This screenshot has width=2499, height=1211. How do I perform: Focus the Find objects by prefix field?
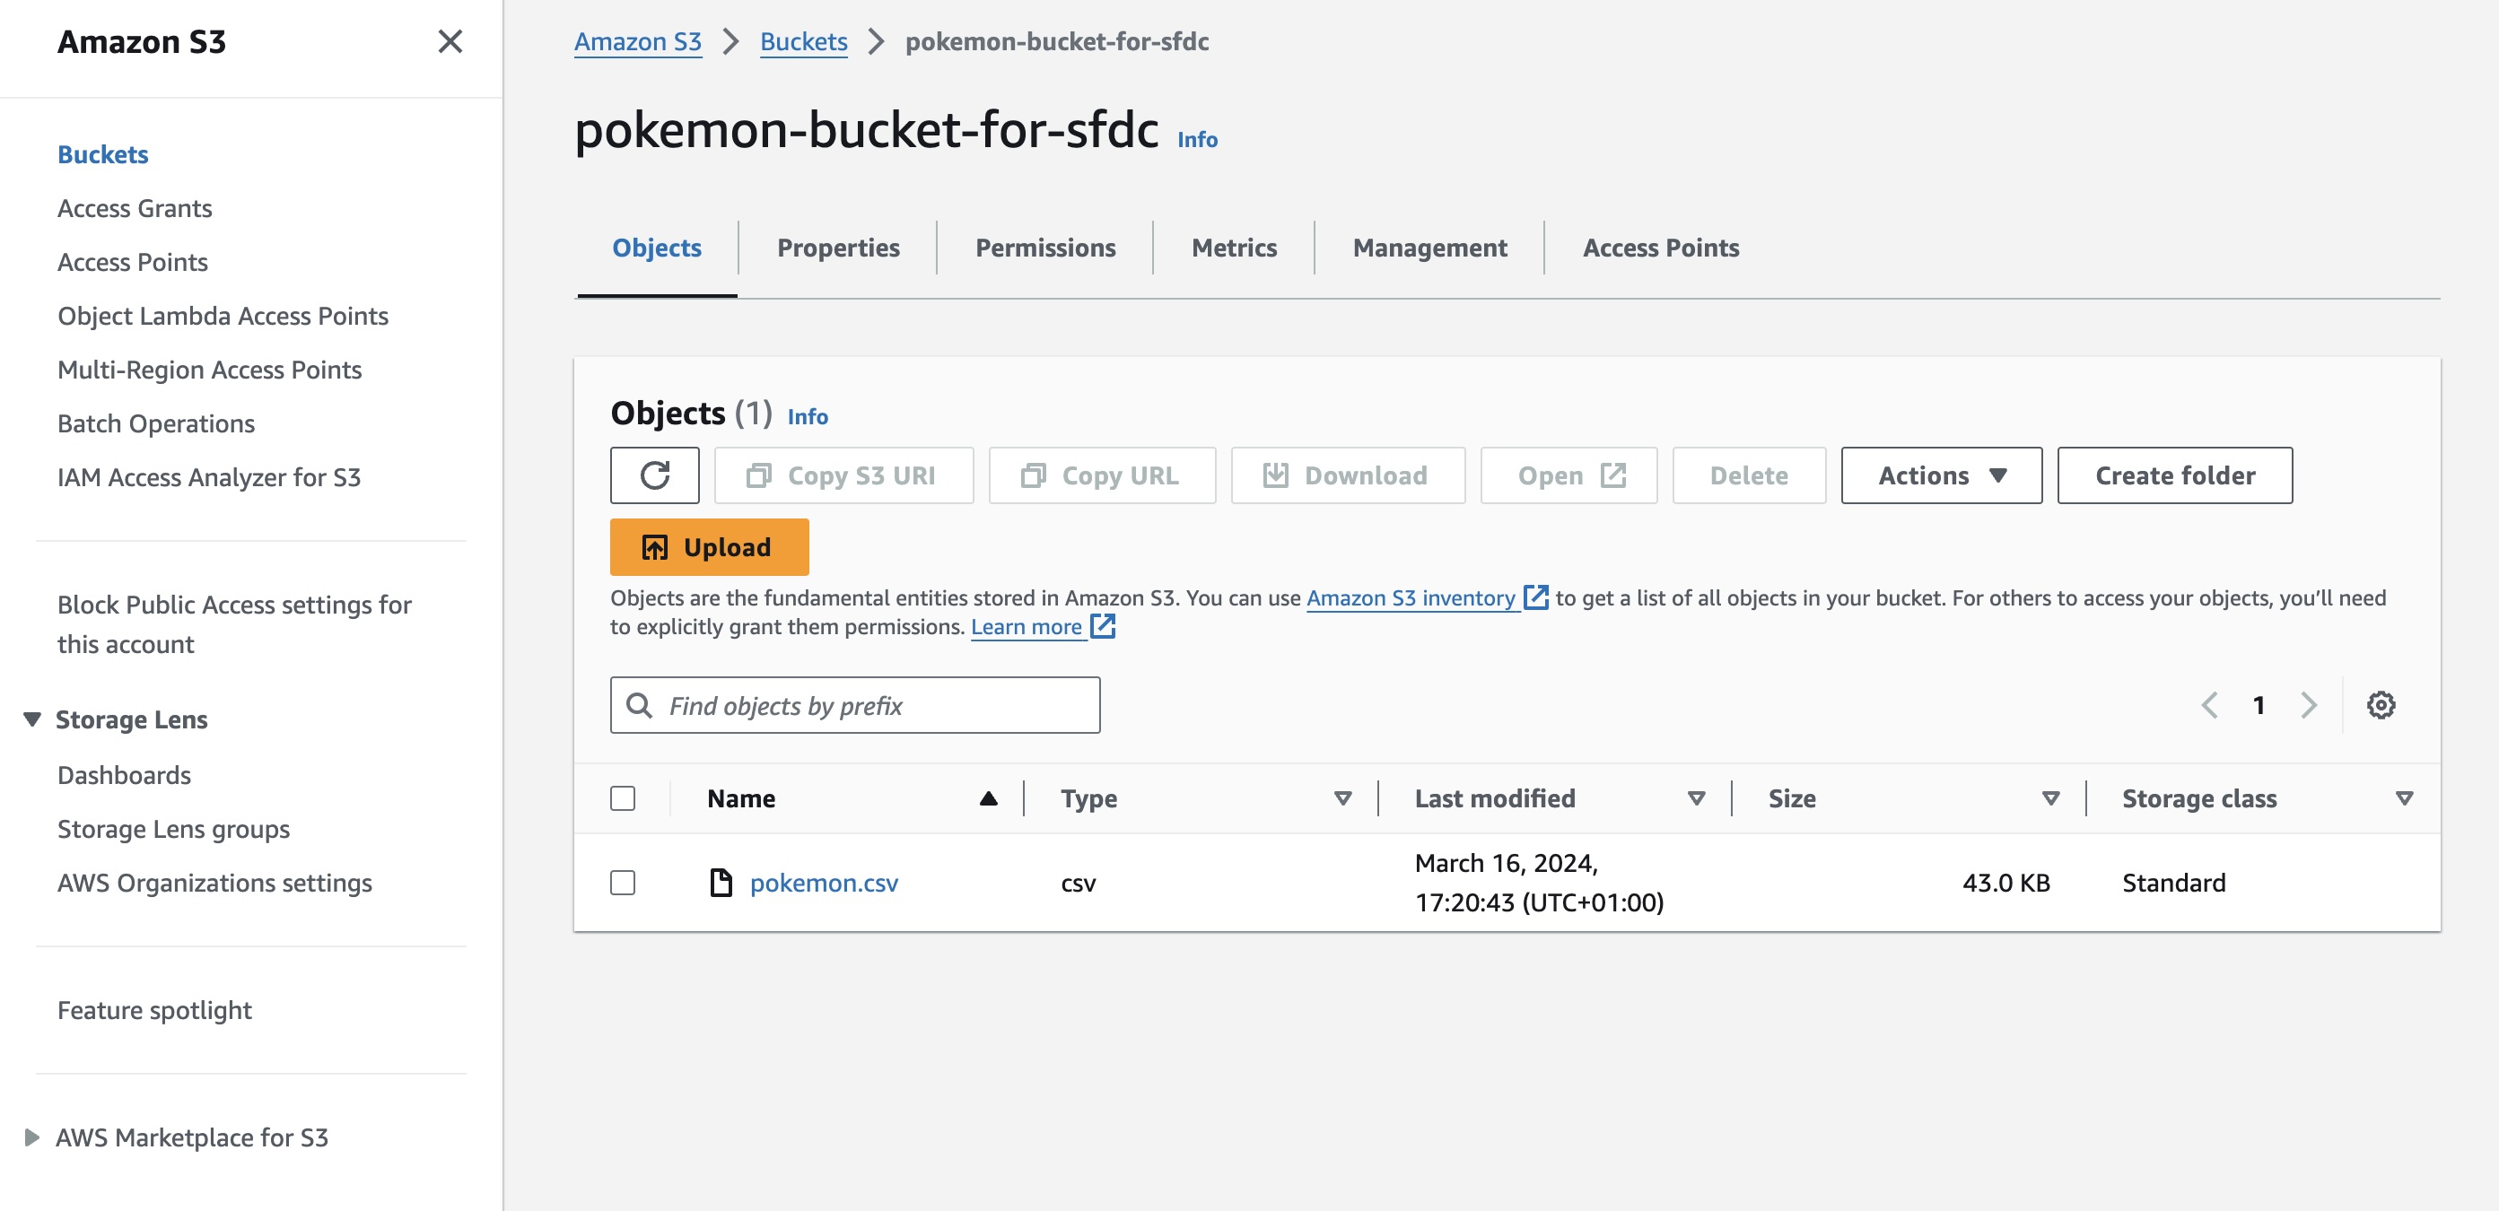[854, 705]
